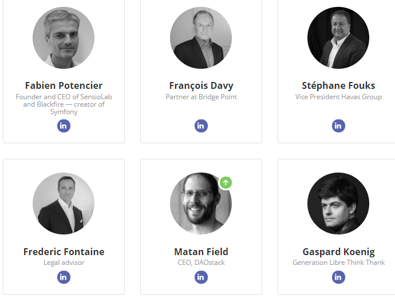Screen dimensions: 395x305
Task: Click François Davy's LinkedIn icon
Action: point(201,126)
